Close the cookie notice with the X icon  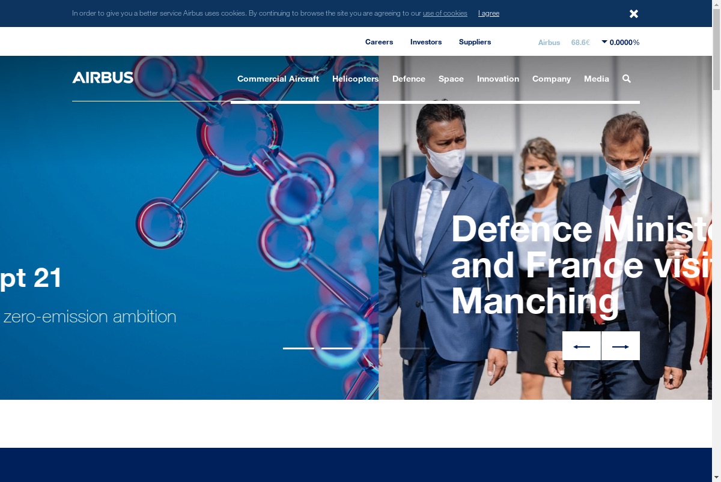pyautogui.click(x=634, y=14)
